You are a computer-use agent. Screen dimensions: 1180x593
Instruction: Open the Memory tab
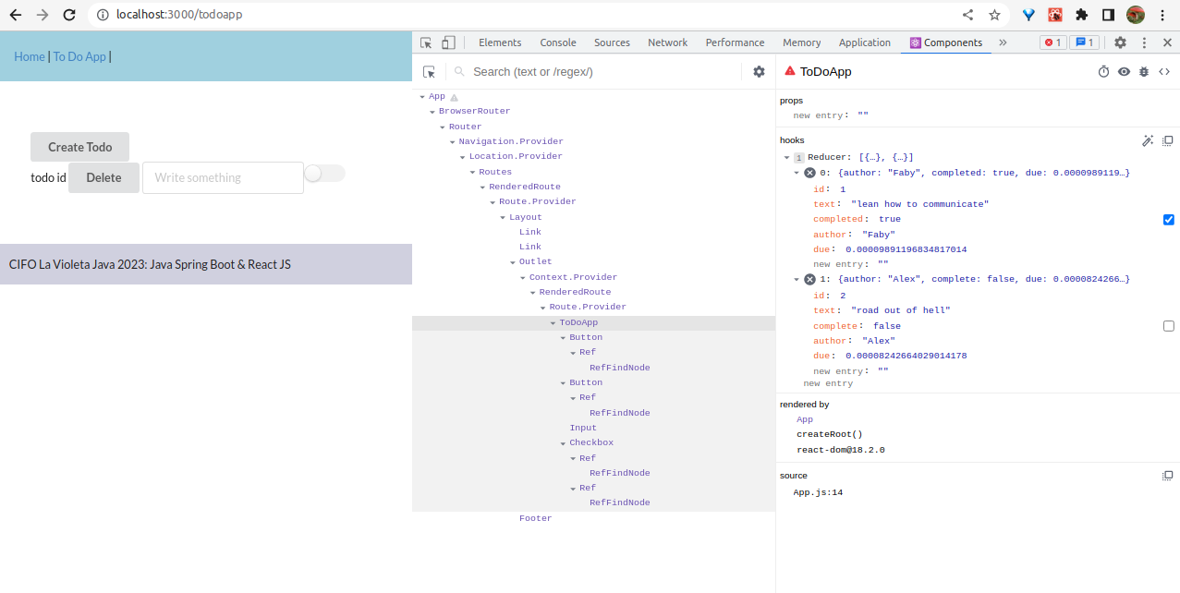[801, 42]
